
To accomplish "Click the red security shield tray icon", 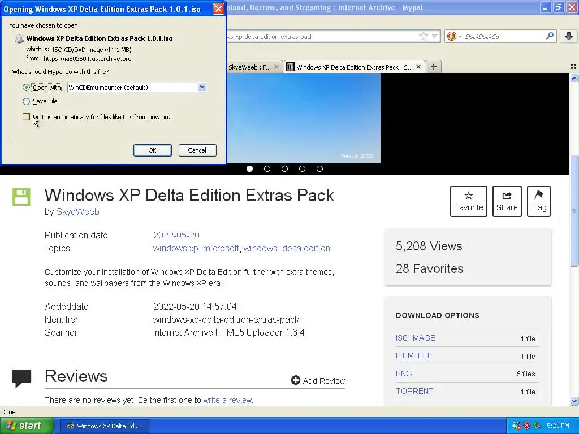I will pyautogui.click(x=526, y=426).
